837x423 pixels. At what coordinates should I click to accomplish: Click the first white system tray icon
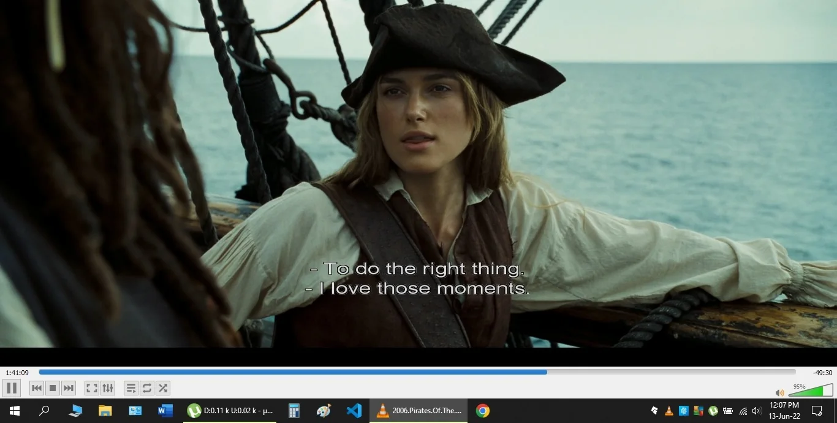coord(654,411)
